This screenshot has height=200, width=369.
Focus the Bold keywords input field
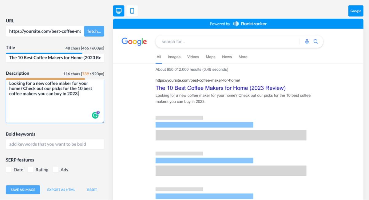(55, 144)
